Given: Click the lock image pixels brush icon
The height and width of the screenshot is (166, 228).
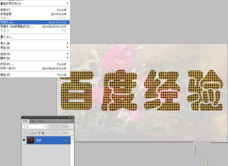Looking at the screenshot, I should (x=35, y=133).
